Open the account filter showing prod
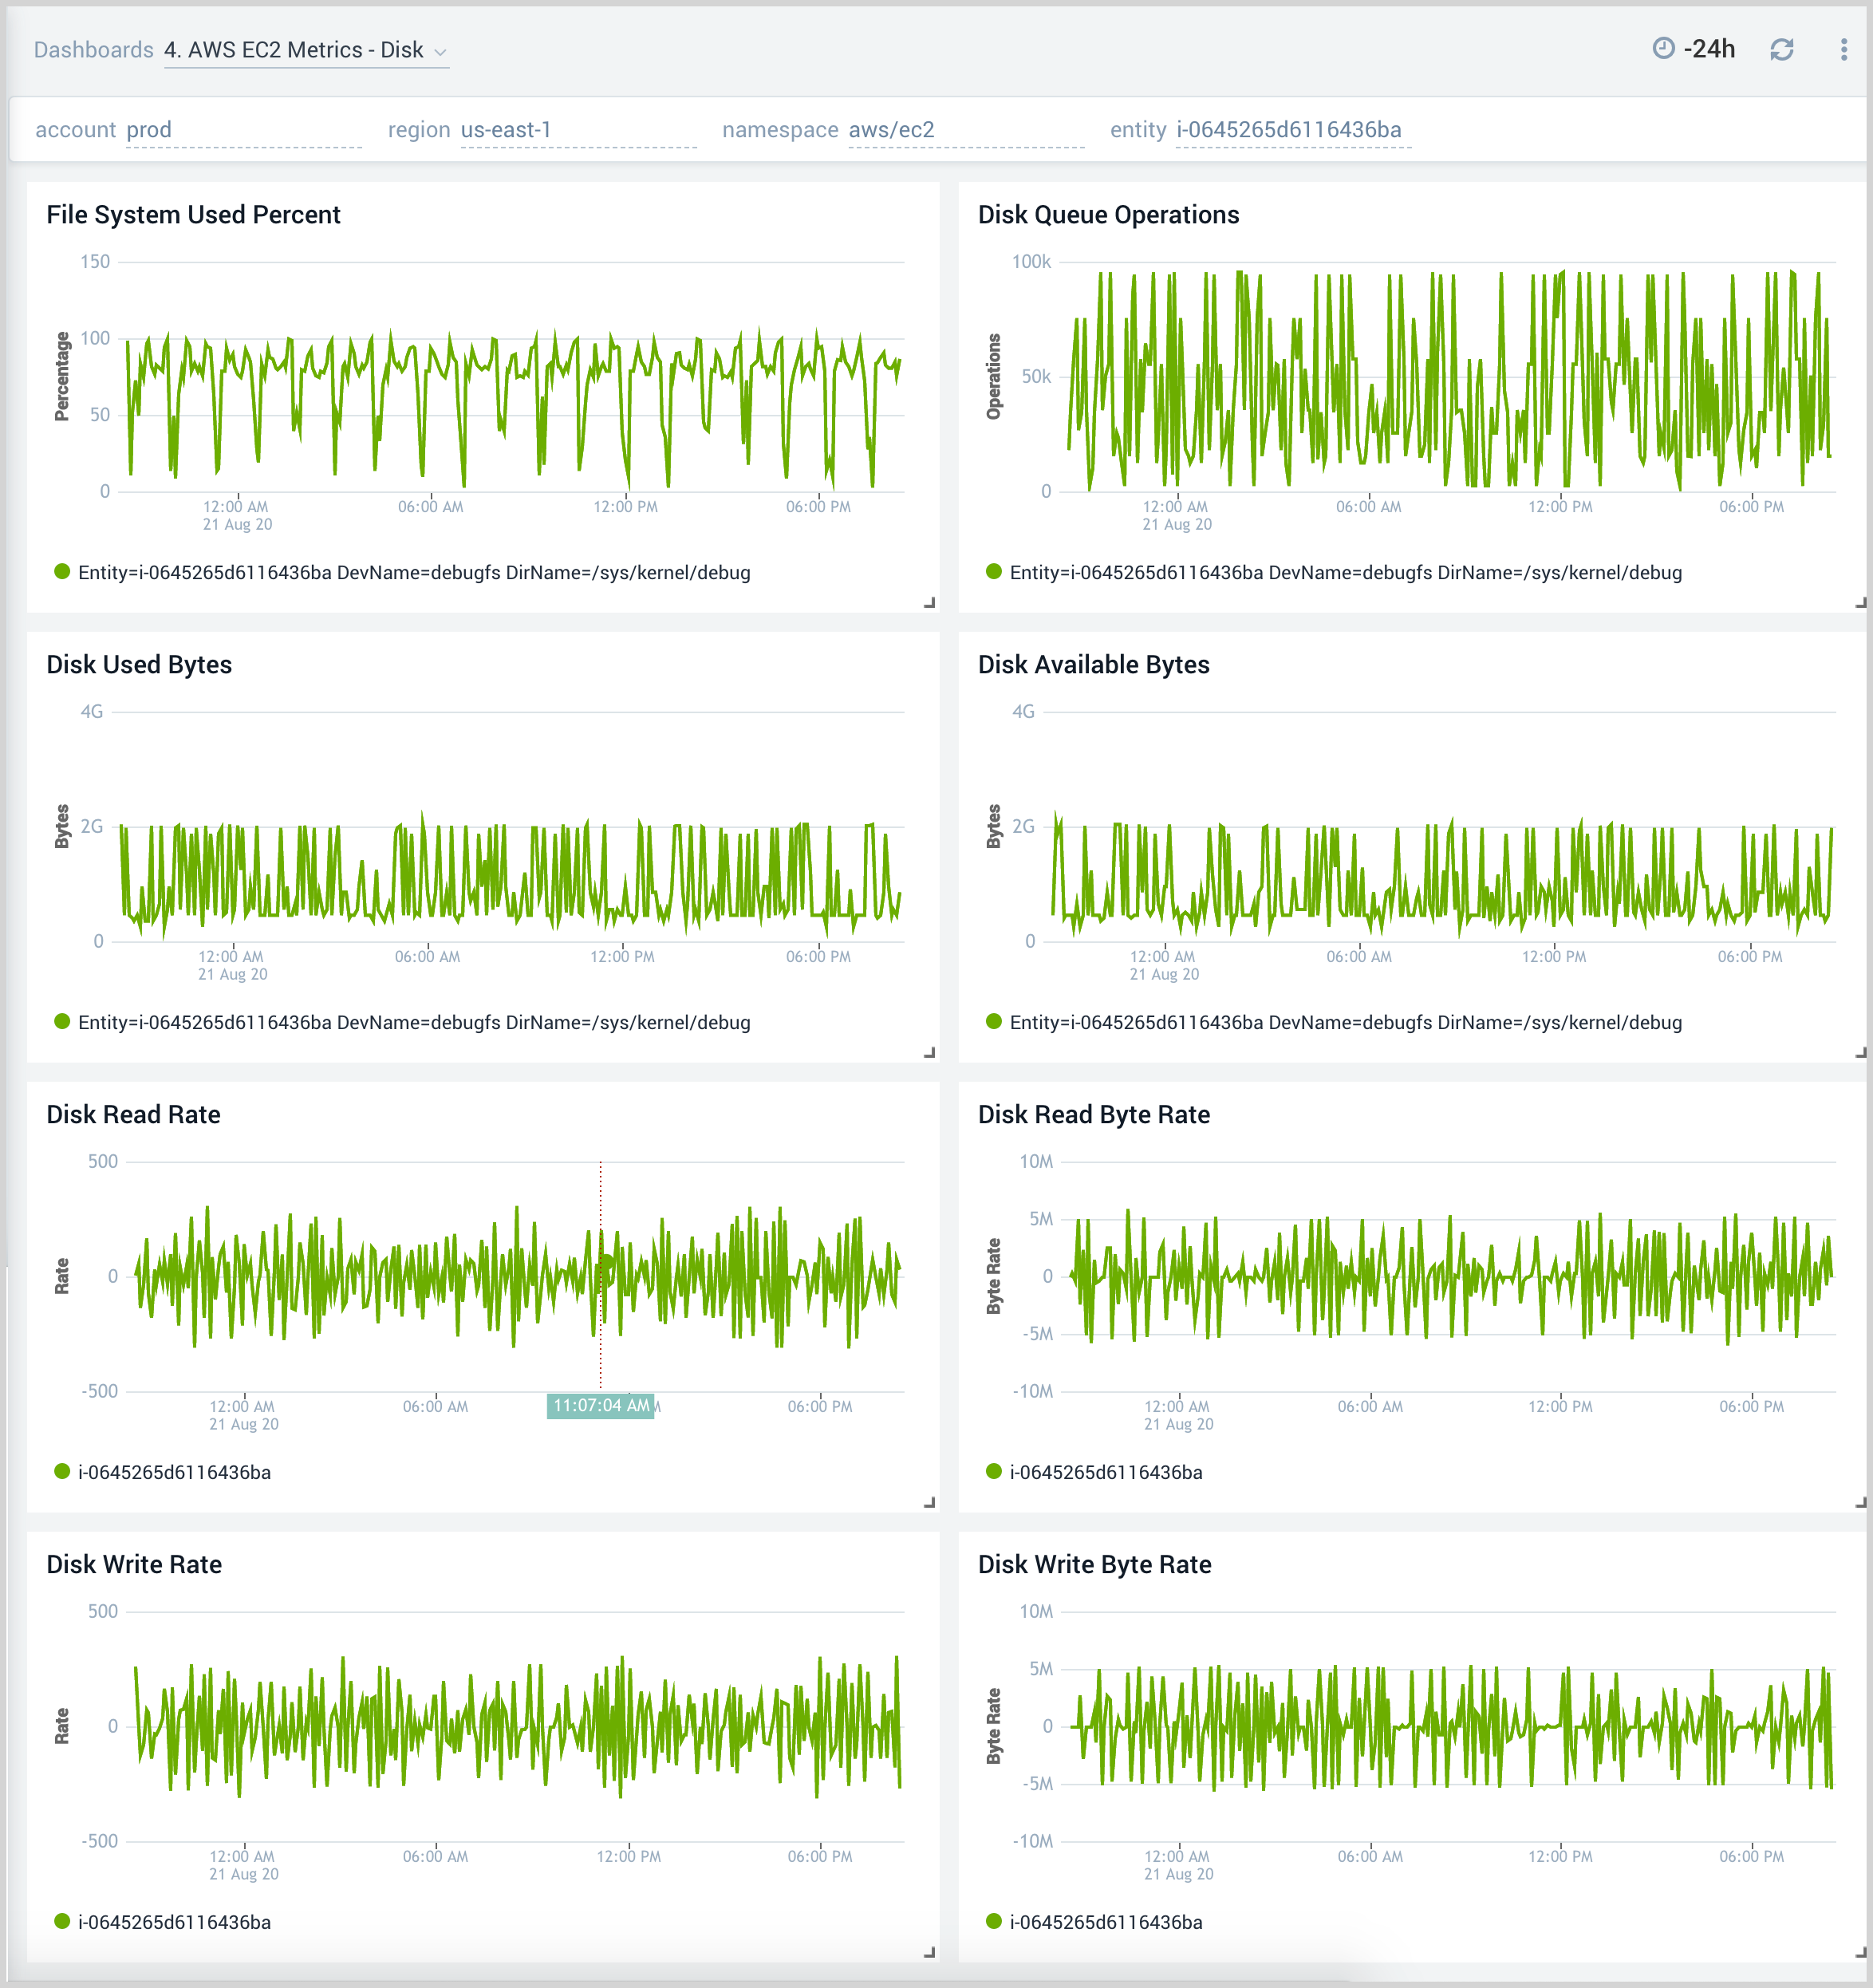This screenshot has width=1873, height=1988. point(148,129)
